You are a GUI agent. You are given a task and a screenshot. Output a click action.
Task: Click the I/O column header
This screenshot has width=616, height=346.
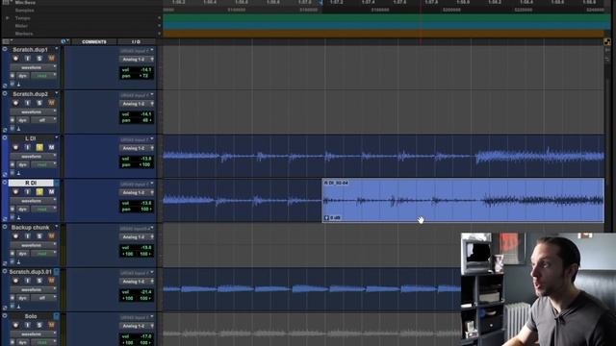[x=136, y=41]
